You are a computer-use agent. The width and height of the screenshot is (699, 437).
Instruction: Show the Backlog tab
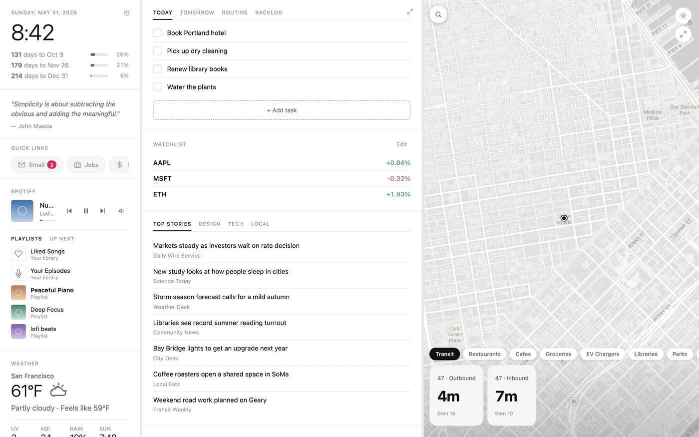(x=269, y=12)
